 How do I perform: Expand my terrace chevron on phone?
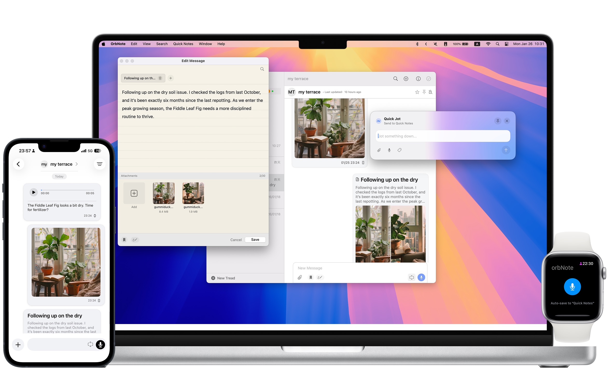tap(76, 164)
